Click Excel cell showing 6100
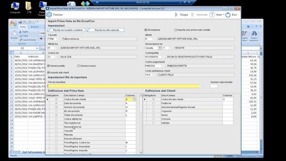The image size is (286, 161). click(x=249, y=116)
